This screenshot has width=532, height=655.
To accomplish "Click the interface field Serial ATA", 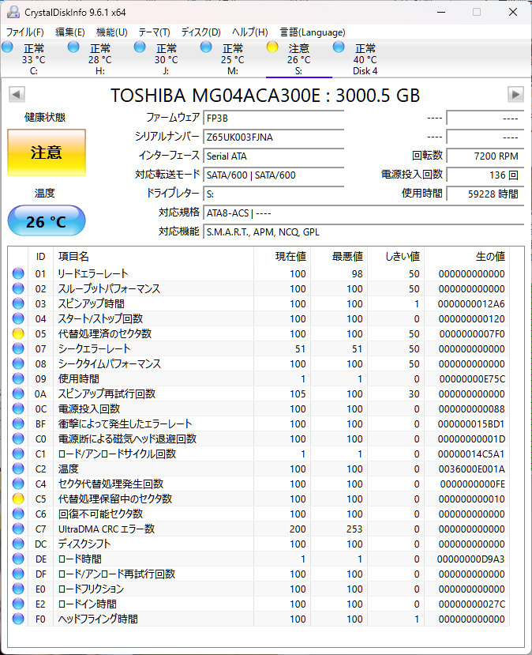I will [273, 156].
